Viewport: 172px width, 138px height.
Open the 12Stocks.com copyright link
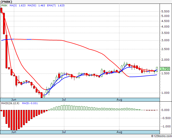161,136
